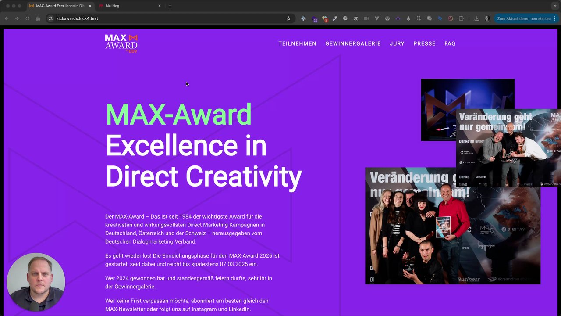Click the paragraph starting 'Wer 2024 gewonnen hat'
The height and width of the screenshot is (316, 561).
(188, 282)
